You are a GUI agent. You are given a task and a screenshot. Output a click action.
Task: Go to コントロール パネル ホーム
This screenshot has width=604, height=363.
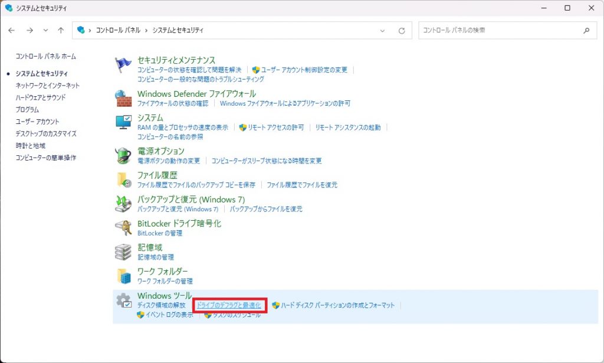(45, 56)
